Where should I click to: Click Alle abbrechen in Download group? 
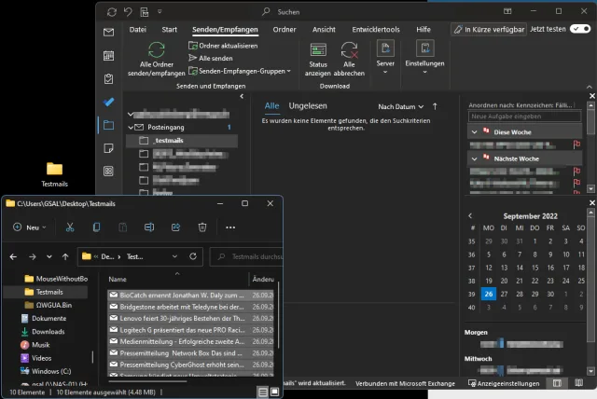coord(349,49)
